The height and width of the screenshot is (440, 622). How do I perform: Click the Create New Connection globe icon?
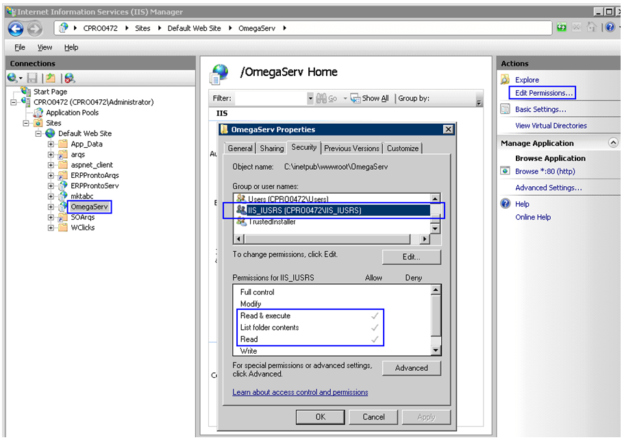pos(12,78)
